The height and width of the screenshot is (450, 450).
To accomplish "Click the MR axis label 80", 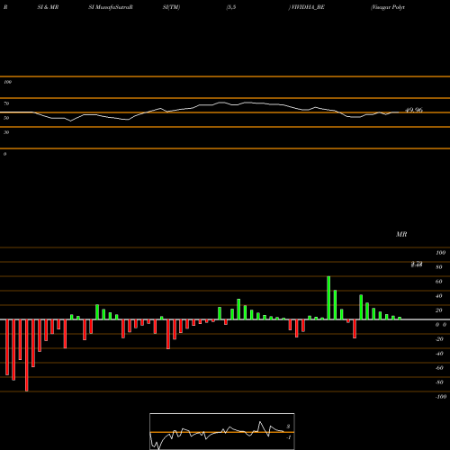I will coord(439,267).
